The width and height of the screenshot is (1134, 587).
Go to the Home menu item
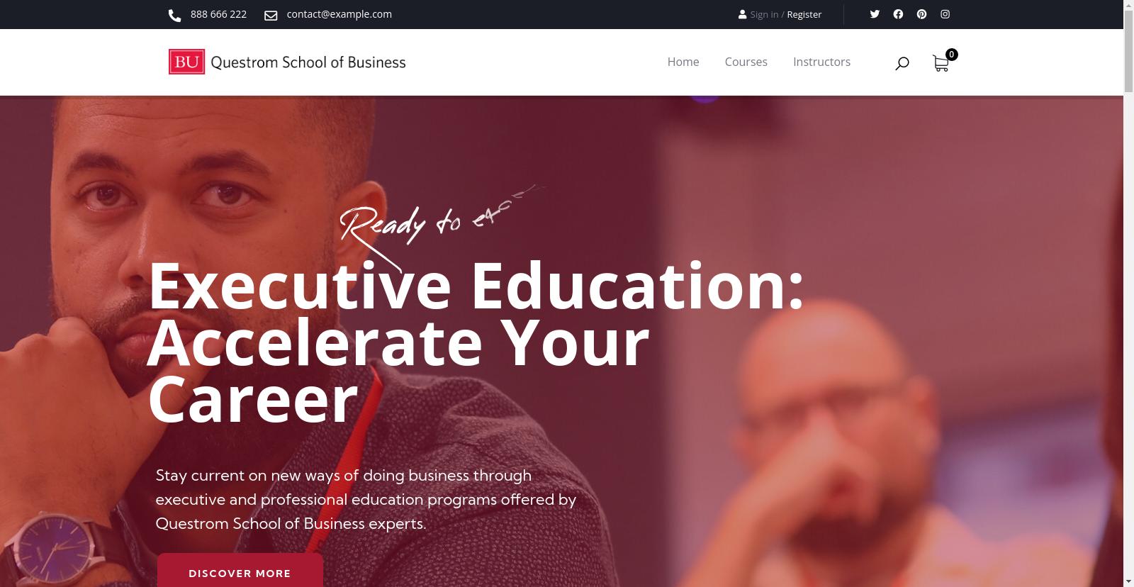(x=683, y=62)
